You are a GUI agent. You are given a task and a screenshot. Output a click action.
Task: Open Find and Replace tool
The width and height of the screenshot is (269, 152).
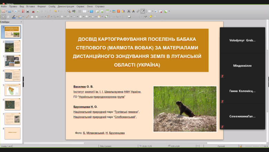[69, 11]
